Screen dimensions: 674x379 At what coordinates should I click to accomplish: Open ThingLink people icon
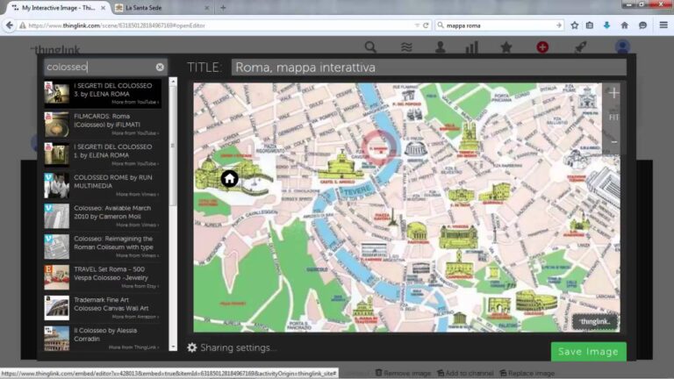tap(441, 46)
